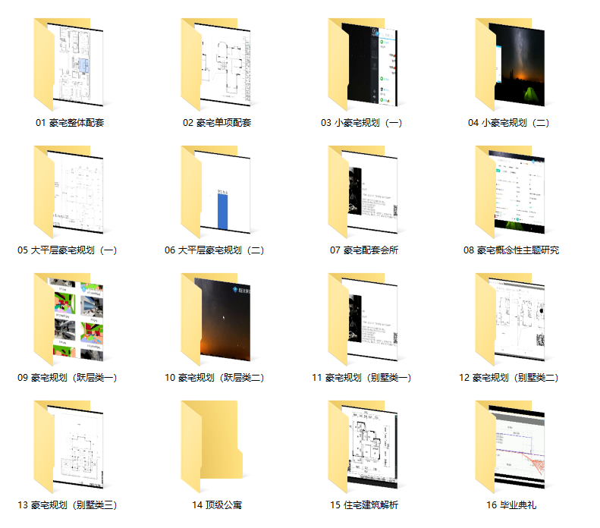
Task: Click the label 15 住宅建筑解析
Action: (364, 505)
